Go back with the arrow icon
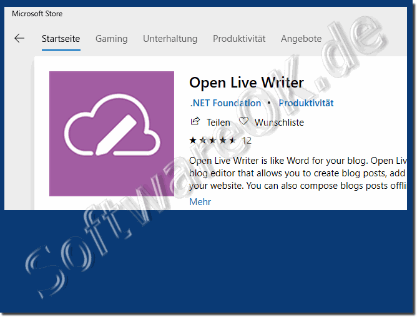 19,38
